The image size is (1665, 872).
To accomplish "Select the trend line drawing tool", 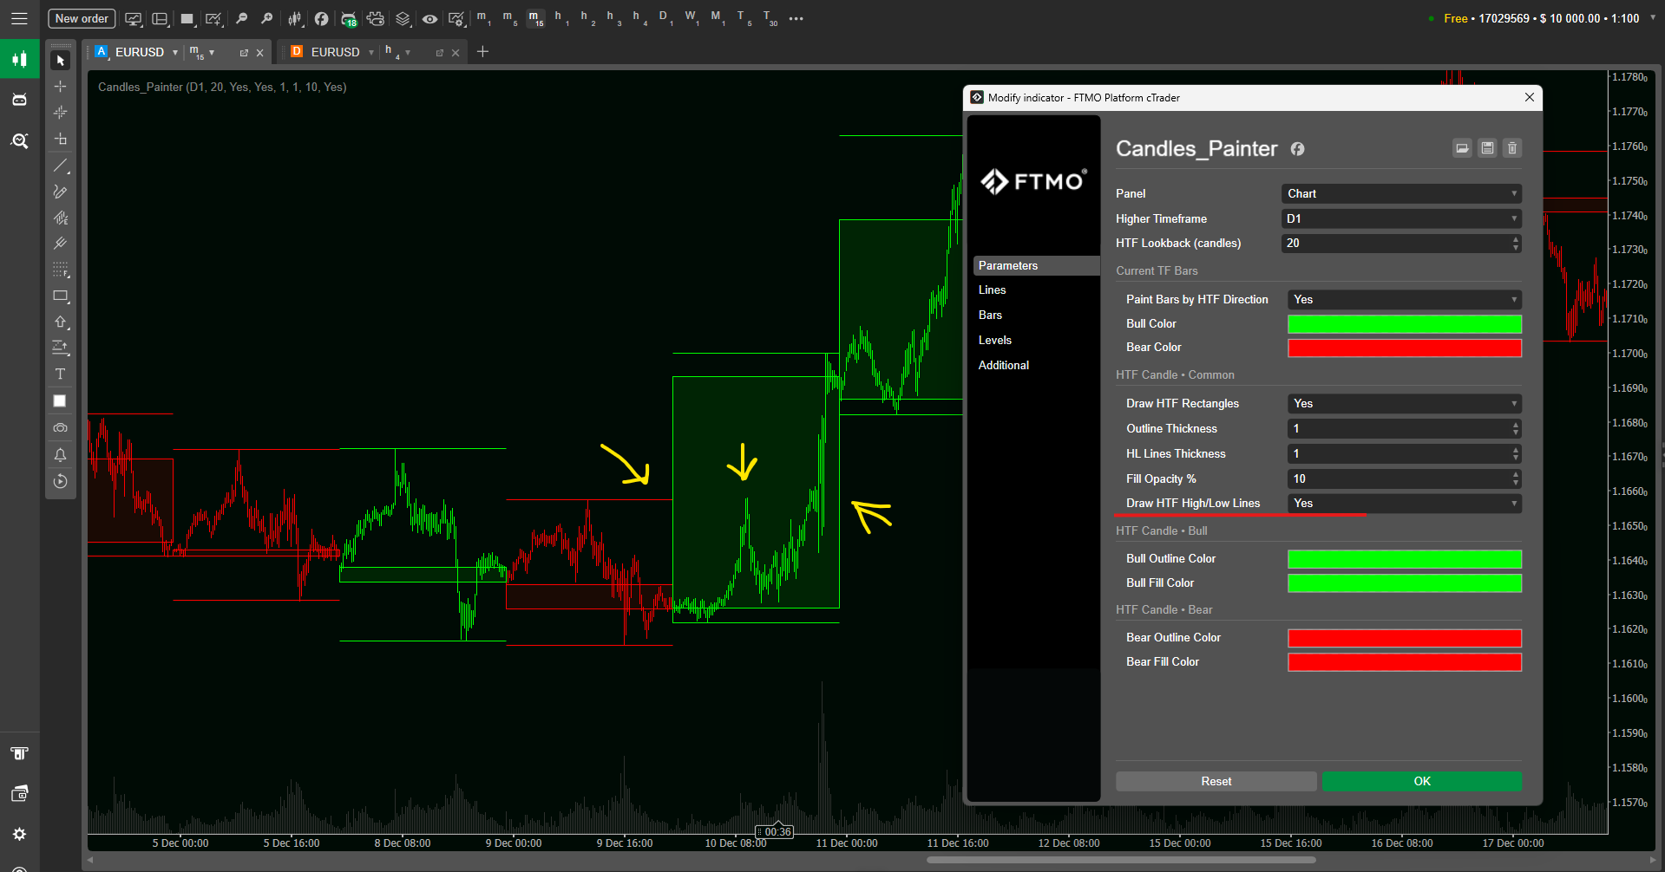I will (x=60, y=166).
